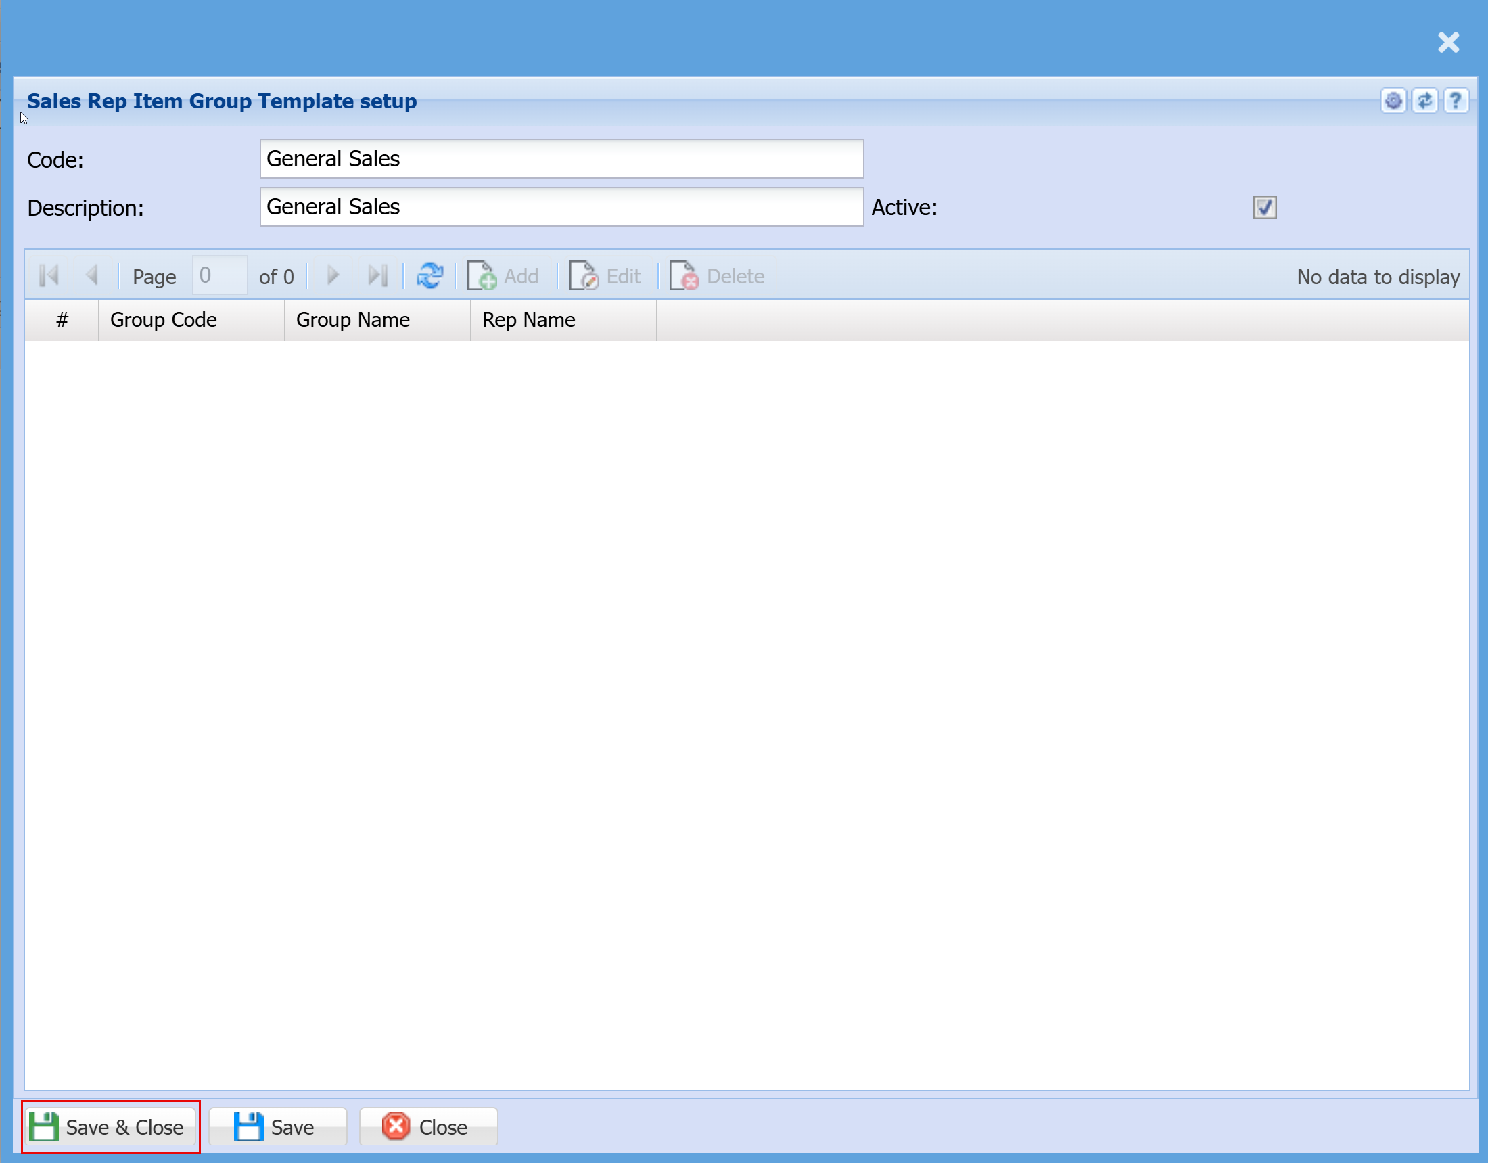
Task: Go to previous page arrow
Action: (93, 276)
